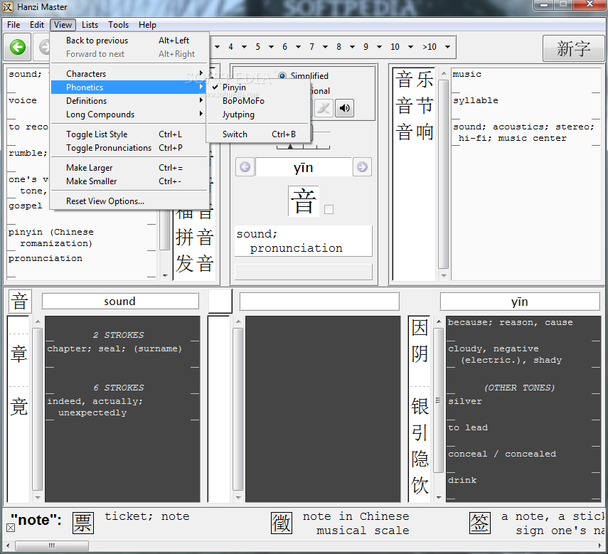
Task: Select character 章 in the left list
Action: point(18,354)
